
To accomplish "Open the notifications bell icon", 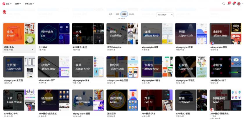I will (x=229, y=4).
